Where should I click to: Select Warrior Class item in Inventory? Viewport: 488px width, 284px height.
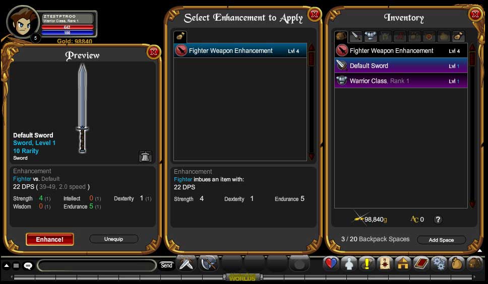(401, 81)
